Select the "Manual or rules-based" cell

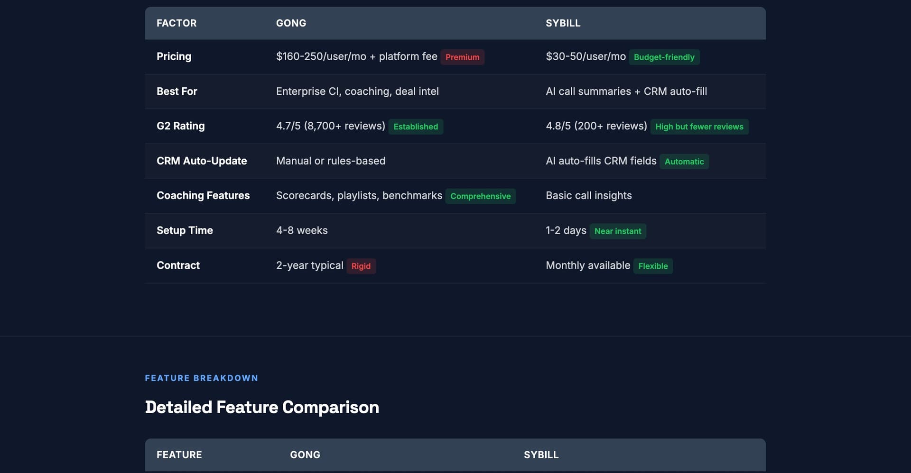coord(331,161)
